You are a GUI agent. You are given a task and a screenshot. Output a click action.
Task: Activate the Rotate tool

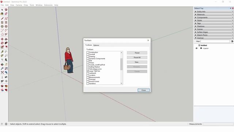click(2, 43)
